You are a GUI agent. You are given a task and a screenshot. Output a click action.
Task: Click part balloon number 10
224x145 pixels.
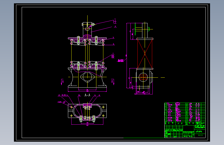pos(79,95)
